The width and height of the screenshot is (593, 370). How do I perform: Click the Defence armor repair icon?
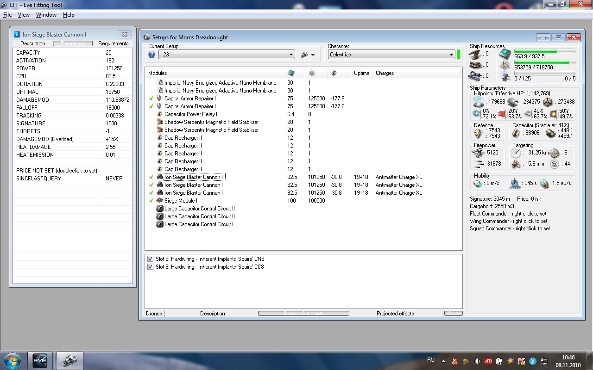click(x=479, y=133)
